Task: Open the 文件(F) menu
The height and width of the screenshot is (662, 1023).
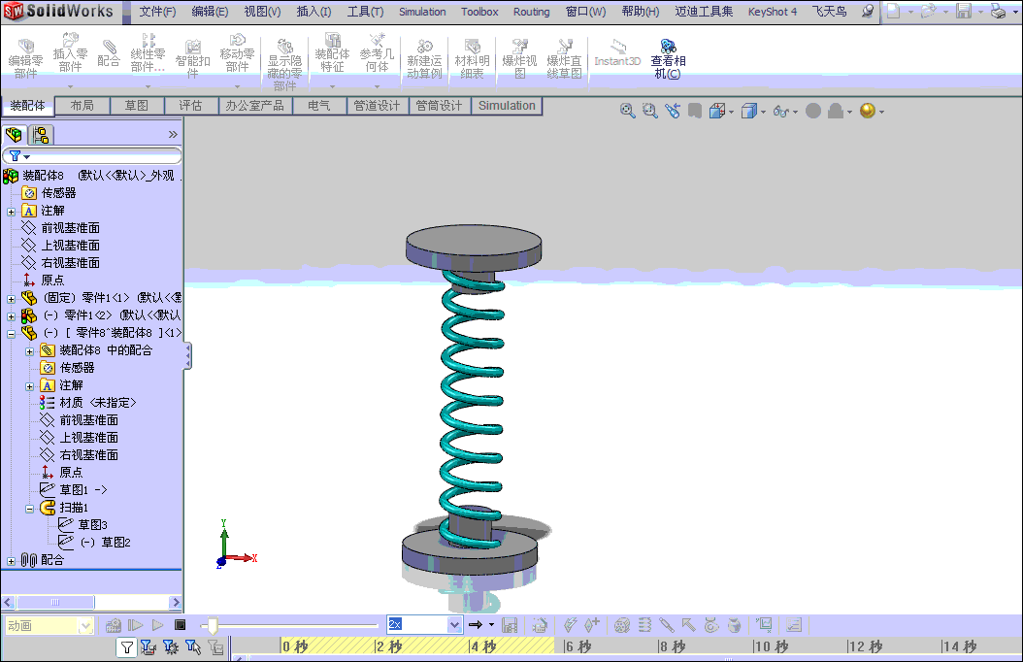Action: coord(158,12)
